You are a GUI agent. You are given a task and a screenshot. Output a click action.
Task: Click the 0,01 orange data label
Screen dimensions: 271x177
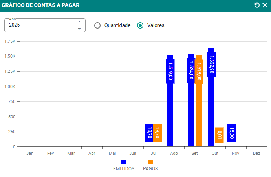(219, 135)
